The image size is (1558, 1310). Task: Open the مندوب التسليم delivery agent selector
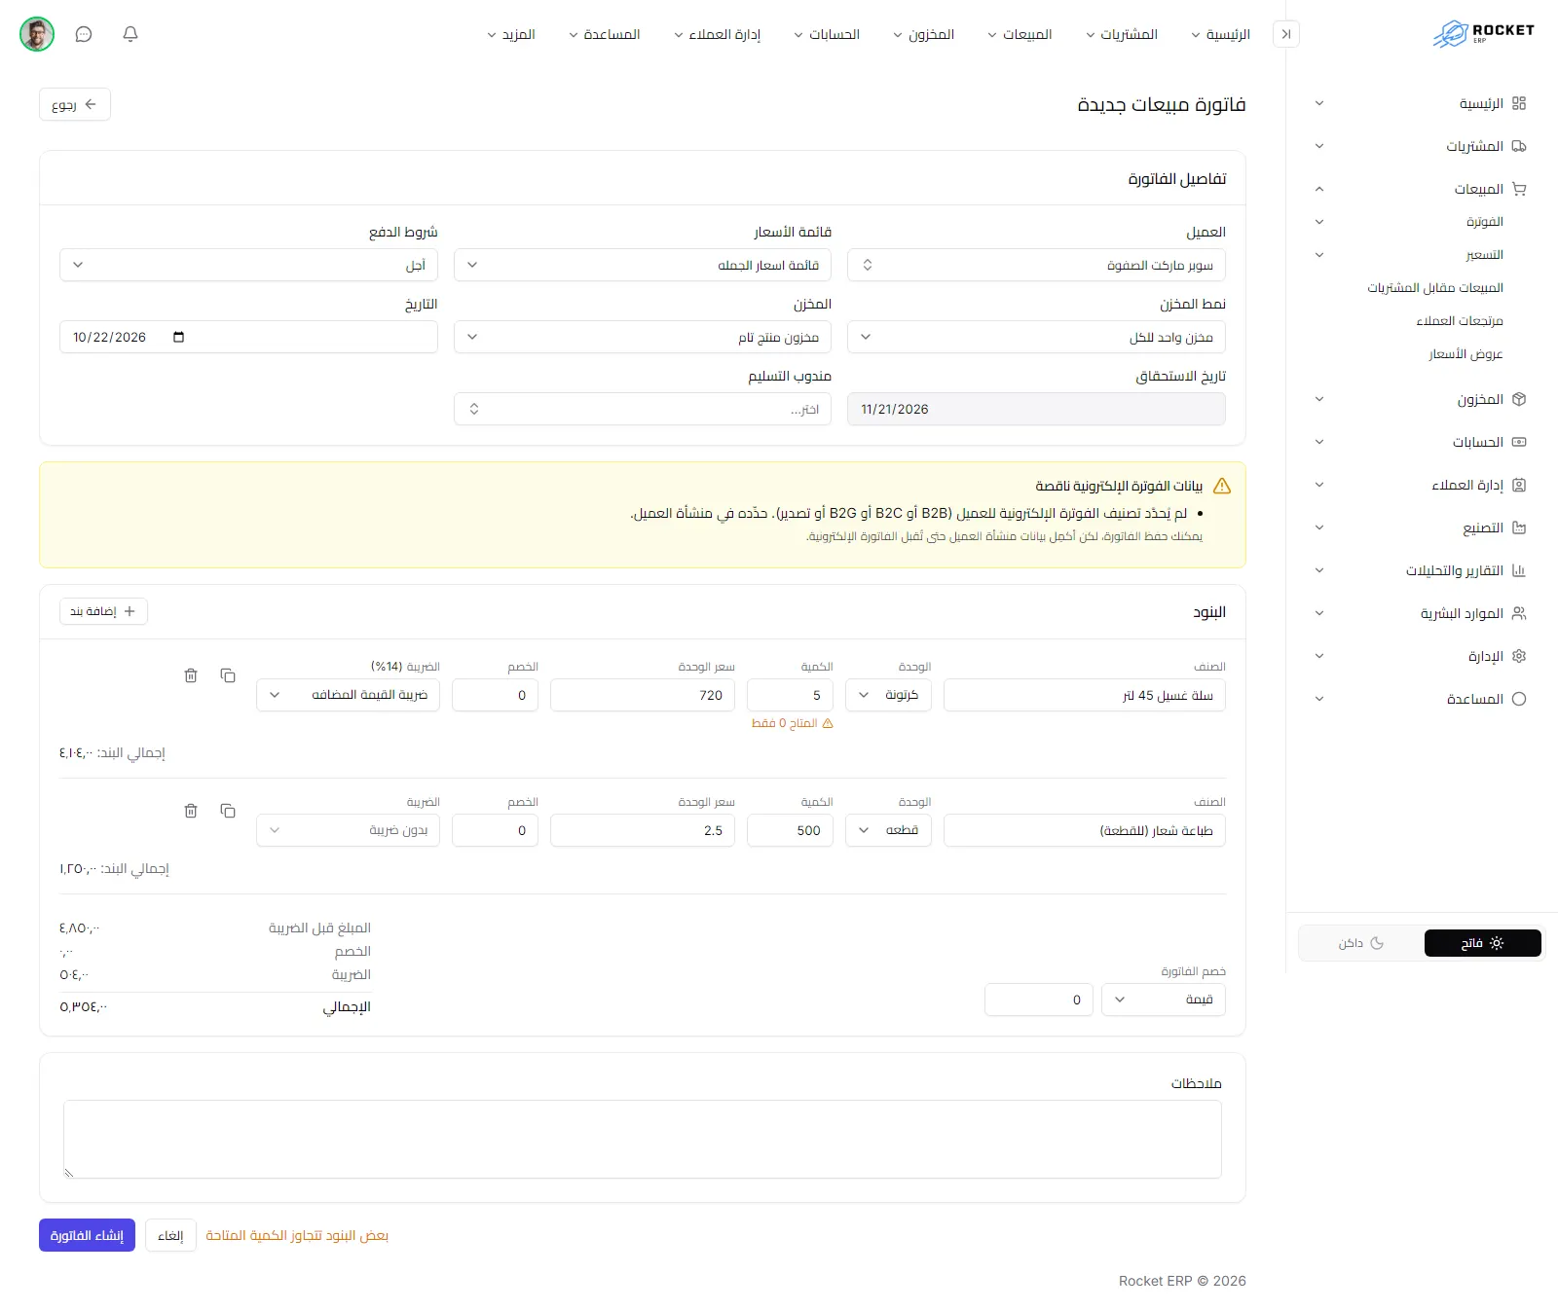[643, 409]
